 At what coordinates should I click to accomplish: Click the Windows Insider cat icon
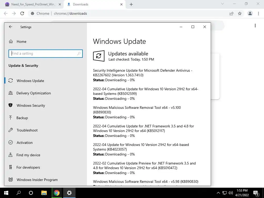pos(11,179)
